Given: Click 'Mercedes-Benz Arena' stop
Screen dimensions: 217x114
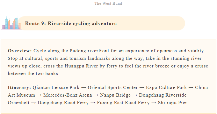Looking at the screenshot, I should click(x=68, y=95).
